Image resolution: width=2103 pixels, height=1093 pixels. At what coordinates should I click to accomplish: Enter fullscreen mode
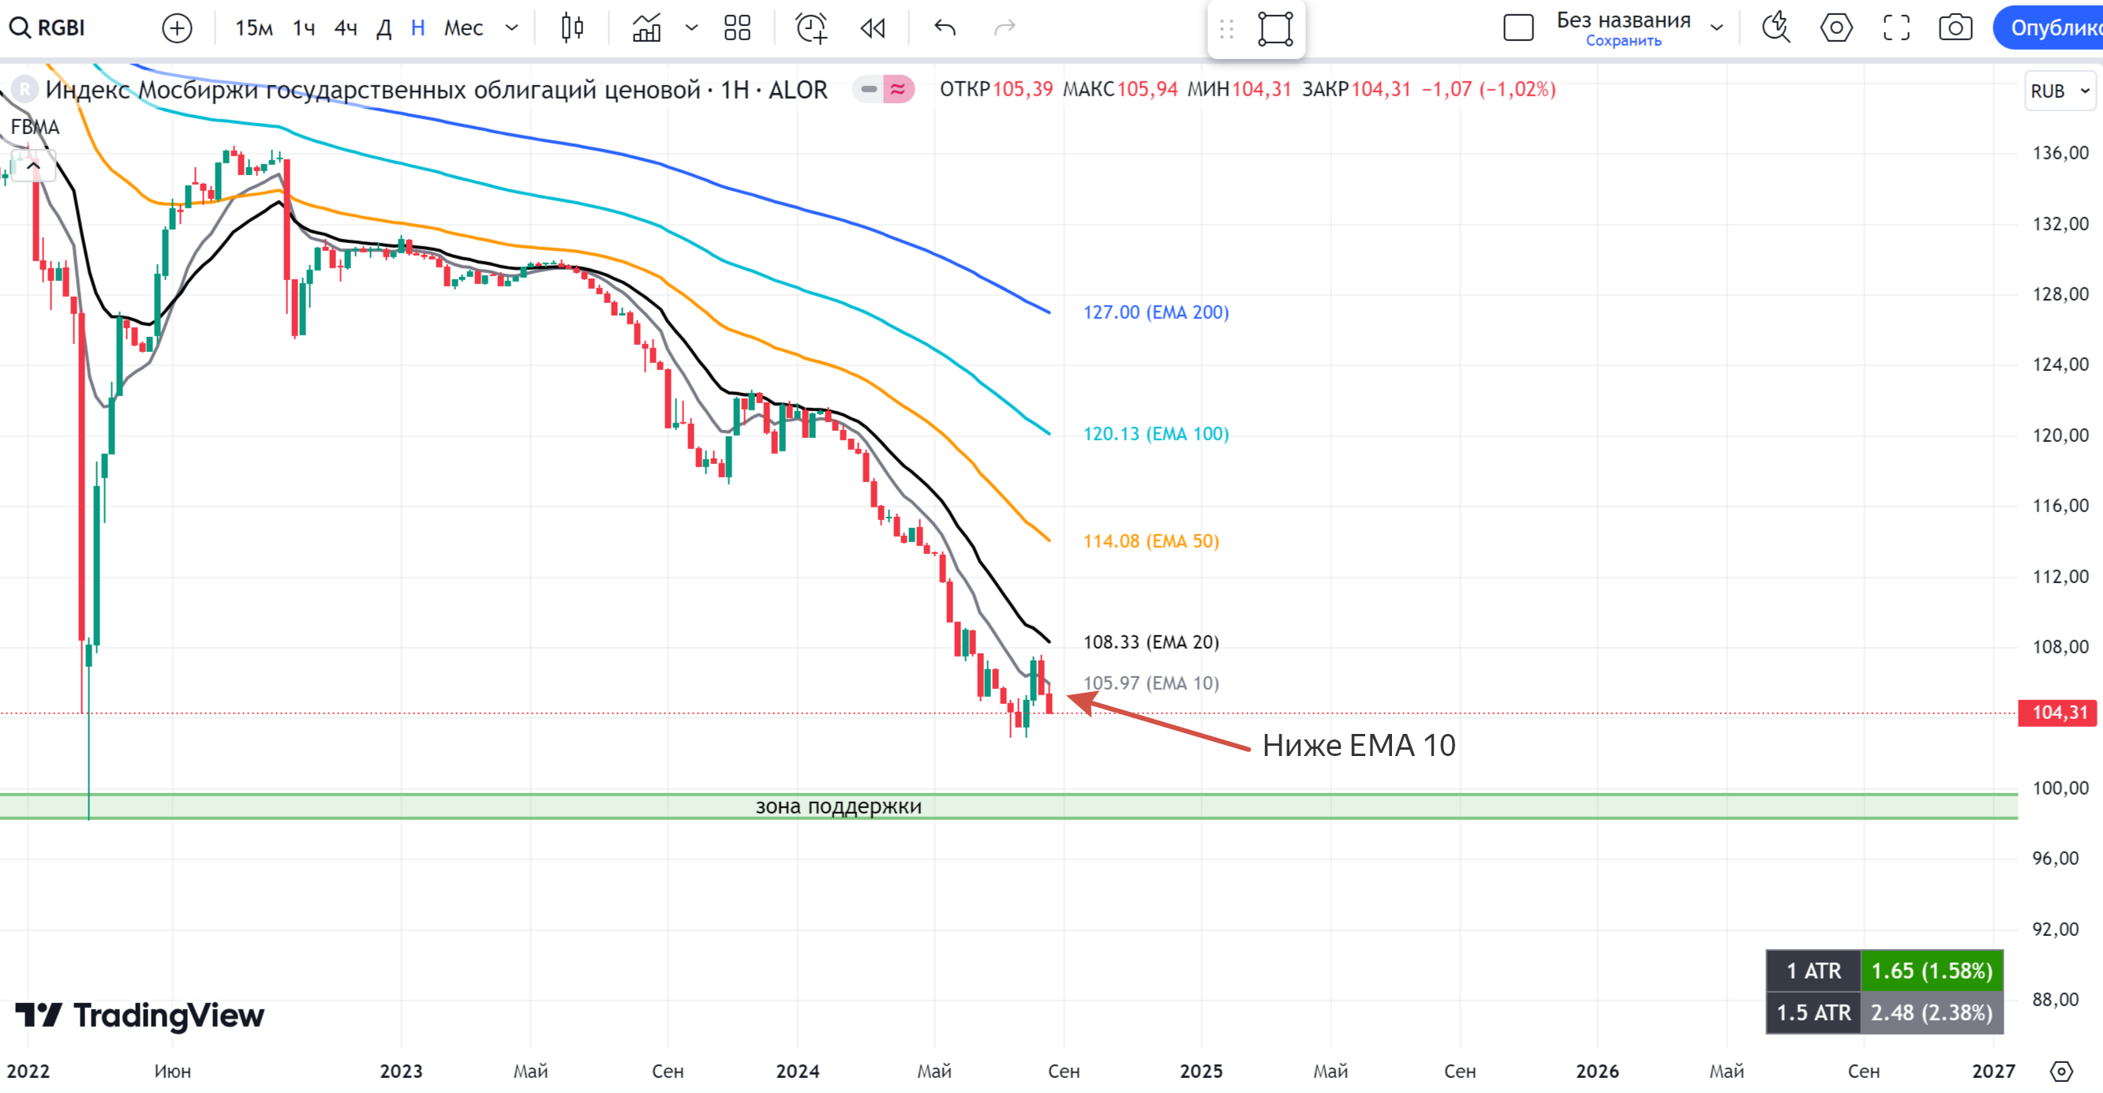pyautogui.click(x=1895, y=28)
